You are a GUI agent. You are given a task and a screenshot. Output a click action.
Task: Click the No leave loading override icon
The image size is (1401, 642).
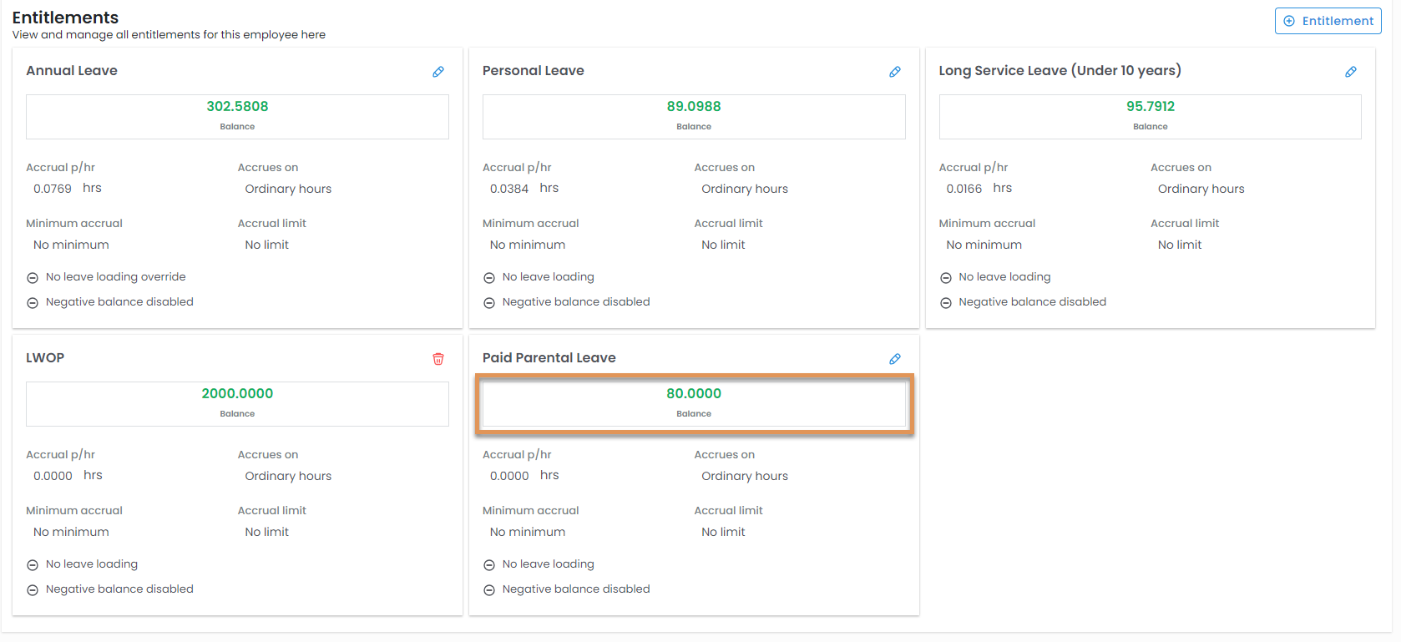pyautogui.click(x=33, y=278)
